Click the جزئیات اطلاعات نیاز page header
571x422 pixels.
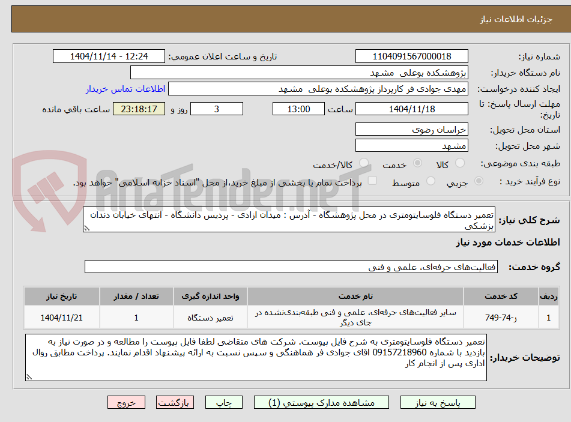[x=516, y=19]
